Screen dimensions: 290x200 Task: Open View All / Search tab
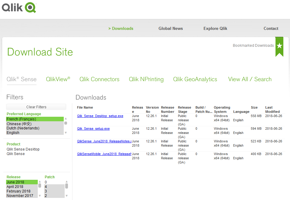tap(250, 79)
